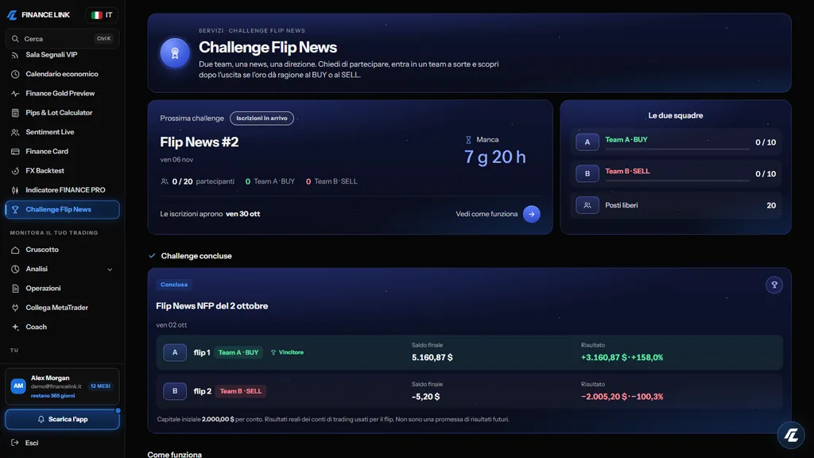
Task: Select the flip 1 result row
Action: [469, 352]
